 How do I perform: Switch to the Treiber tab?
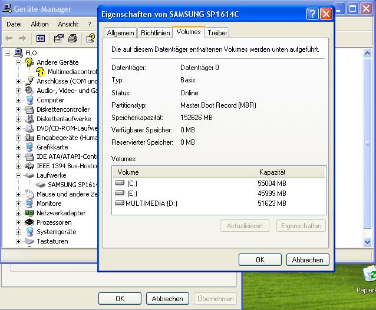coord(217,33)
